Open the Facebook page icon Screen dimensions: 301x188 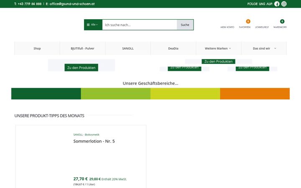coord(277,4)
